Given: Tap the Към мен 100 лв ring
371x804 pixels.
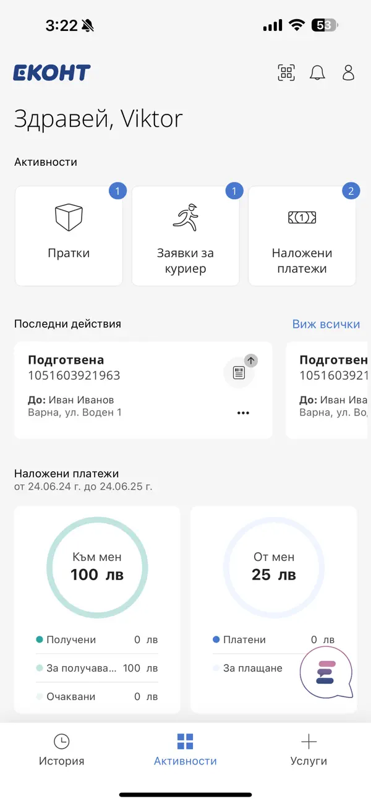Looking at the screenshot, I should (97, 567).
